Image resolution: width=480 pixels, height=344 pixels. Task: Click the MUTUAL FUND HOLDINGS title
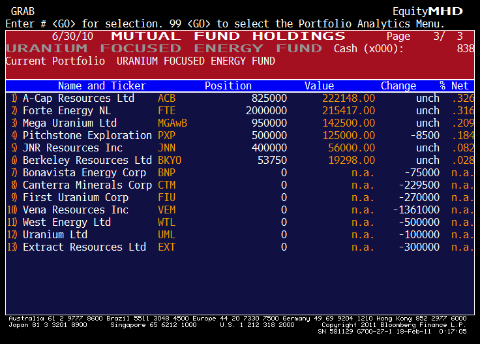point(228,36)
